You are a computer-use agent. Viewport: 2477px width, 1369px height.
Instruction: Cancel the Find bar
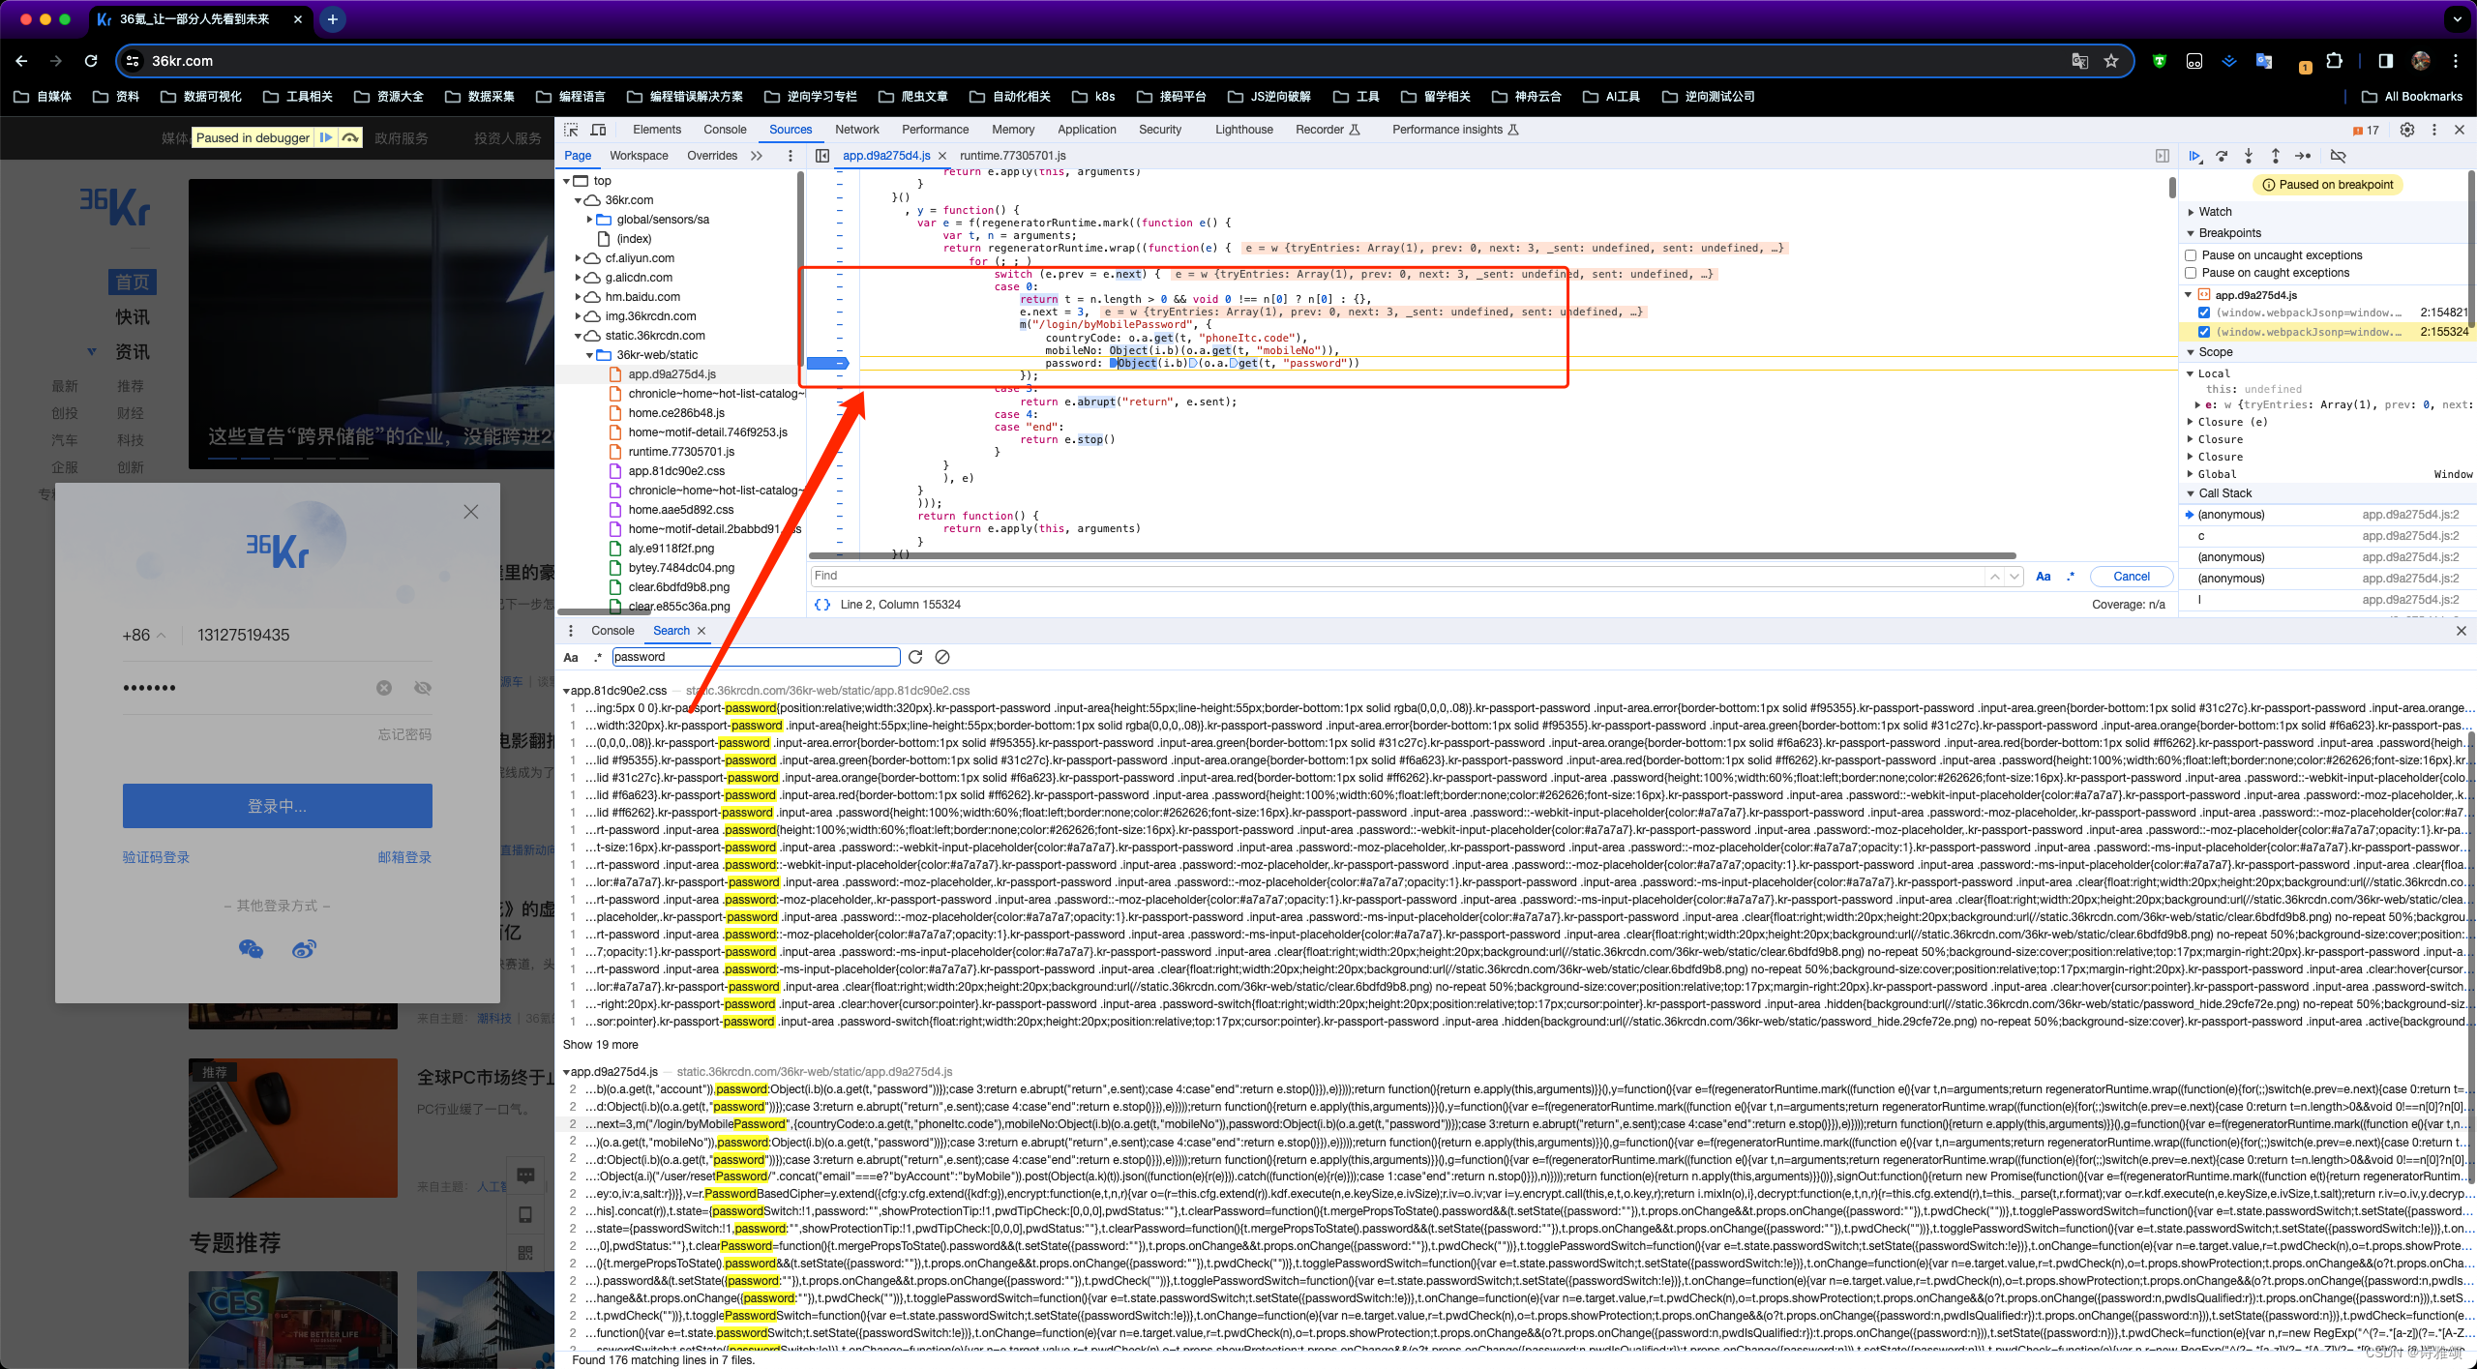[2132, 577]
